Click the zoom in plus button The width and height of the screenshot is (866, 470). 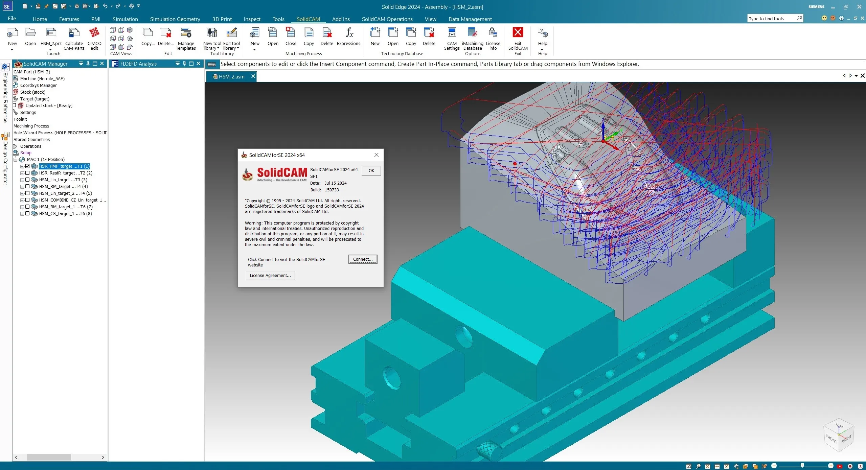830,466
